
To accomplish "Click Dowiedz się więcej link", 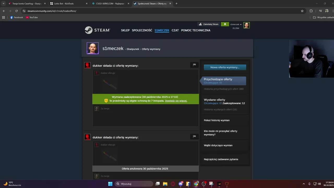I will (x=176, y=101).
